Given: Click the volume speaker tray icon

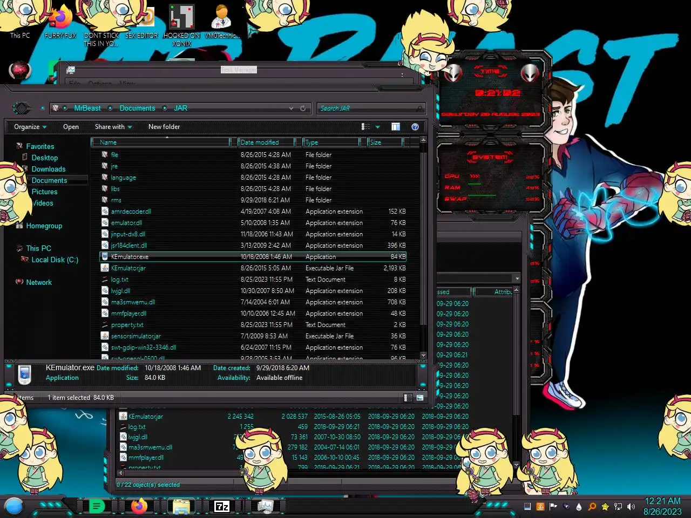Looking at the screenshot, I should (631, 507).
